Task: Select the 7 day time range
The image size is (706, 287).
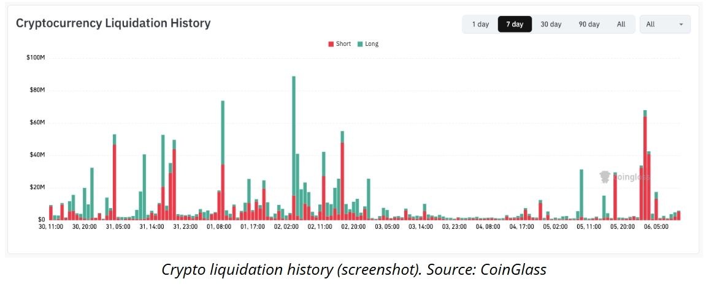Action: click(515, 24)
